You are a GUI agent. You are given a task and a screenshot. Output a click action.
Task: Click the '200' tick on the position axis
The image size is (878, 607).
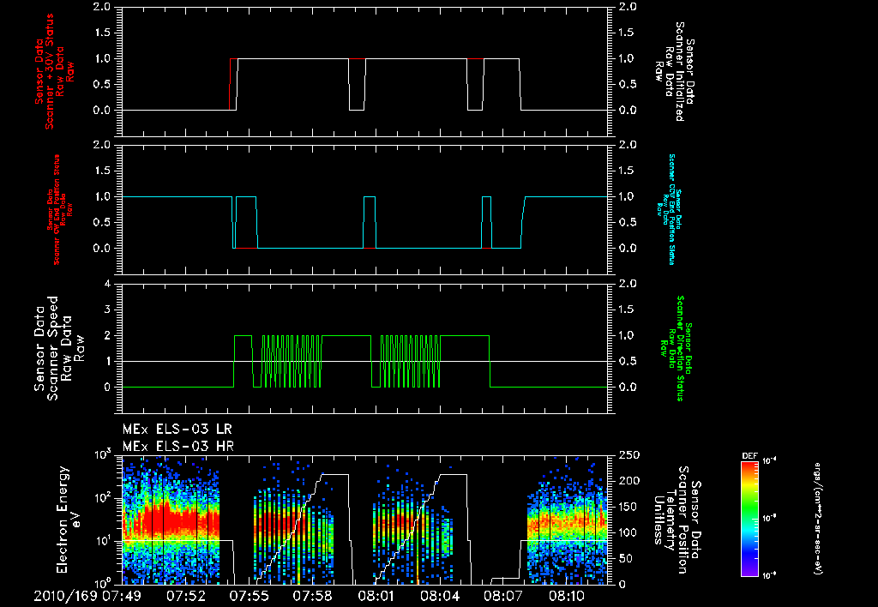(629, 481)
